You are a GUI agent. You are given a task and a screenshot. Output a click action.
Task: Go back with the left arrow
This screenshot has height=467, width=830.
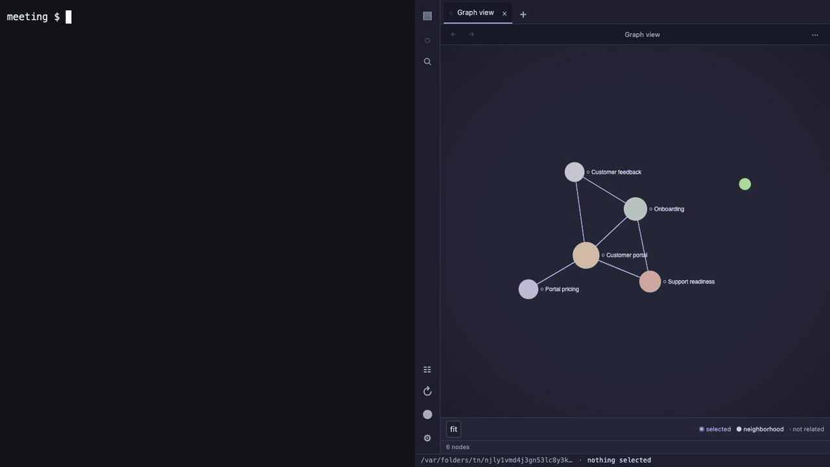(x=454, y=34)
